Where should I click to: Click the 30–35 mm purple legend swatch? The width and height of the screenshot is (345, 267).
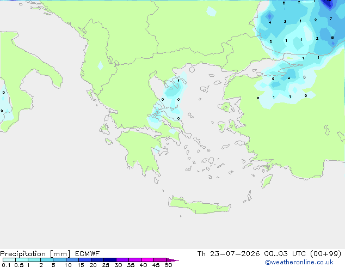click(x=122, y=260)
